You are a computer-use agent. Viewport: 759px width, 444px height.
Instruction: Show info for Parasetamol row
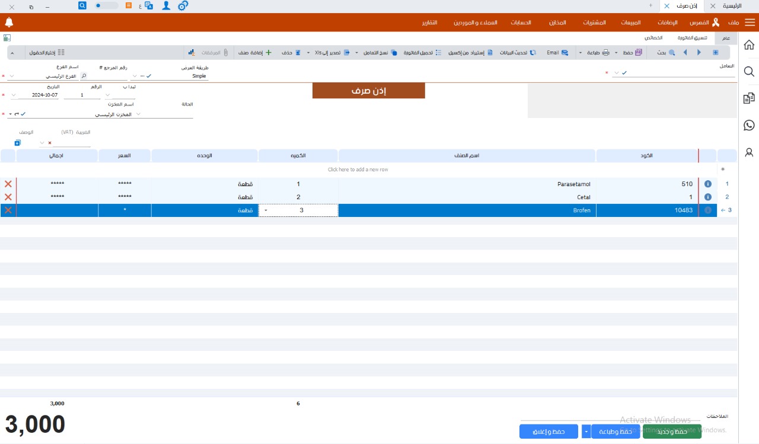pos(707,184)
